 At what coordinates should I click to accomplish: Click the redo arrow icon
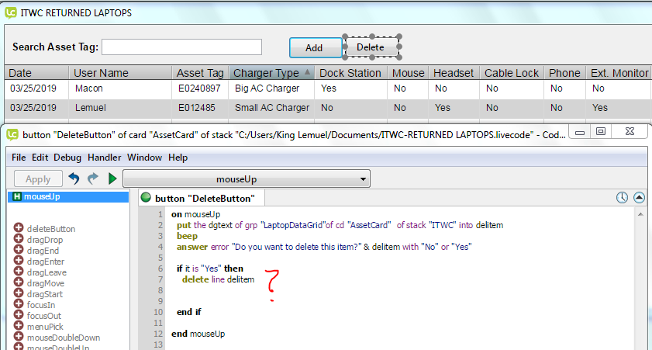tap(93, 178)
